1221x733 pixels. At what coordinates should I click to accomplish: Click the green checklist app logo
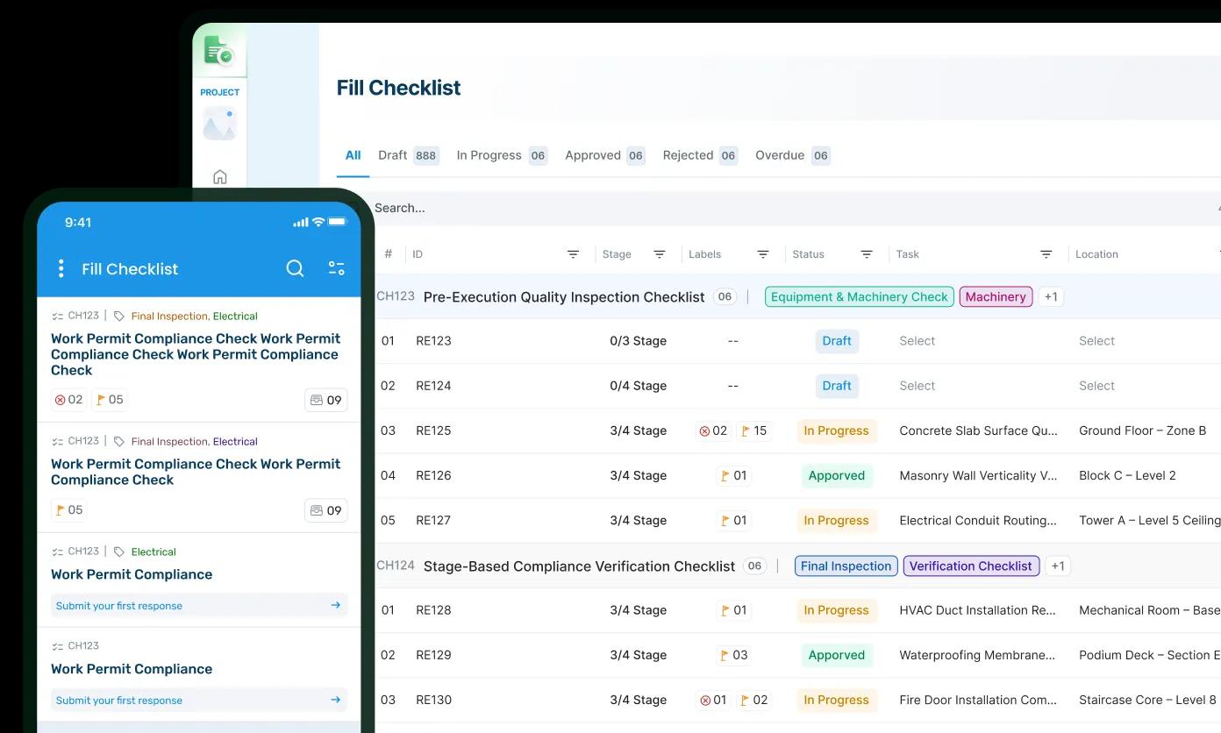218,50
